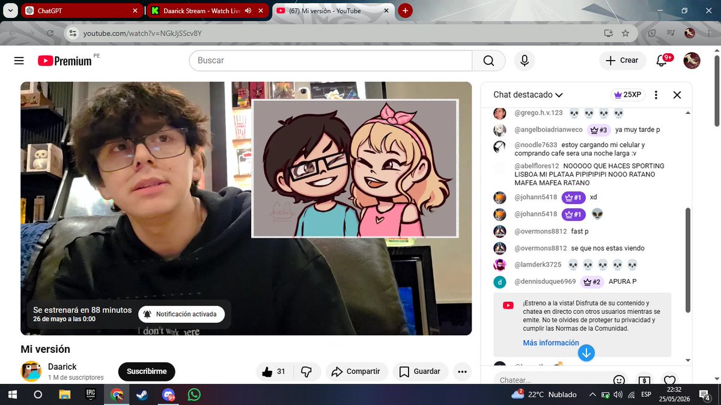Screen dimensions: 721x405
Task: Click username @grego.h.v.123 in chat
Action: pos(538,113)
